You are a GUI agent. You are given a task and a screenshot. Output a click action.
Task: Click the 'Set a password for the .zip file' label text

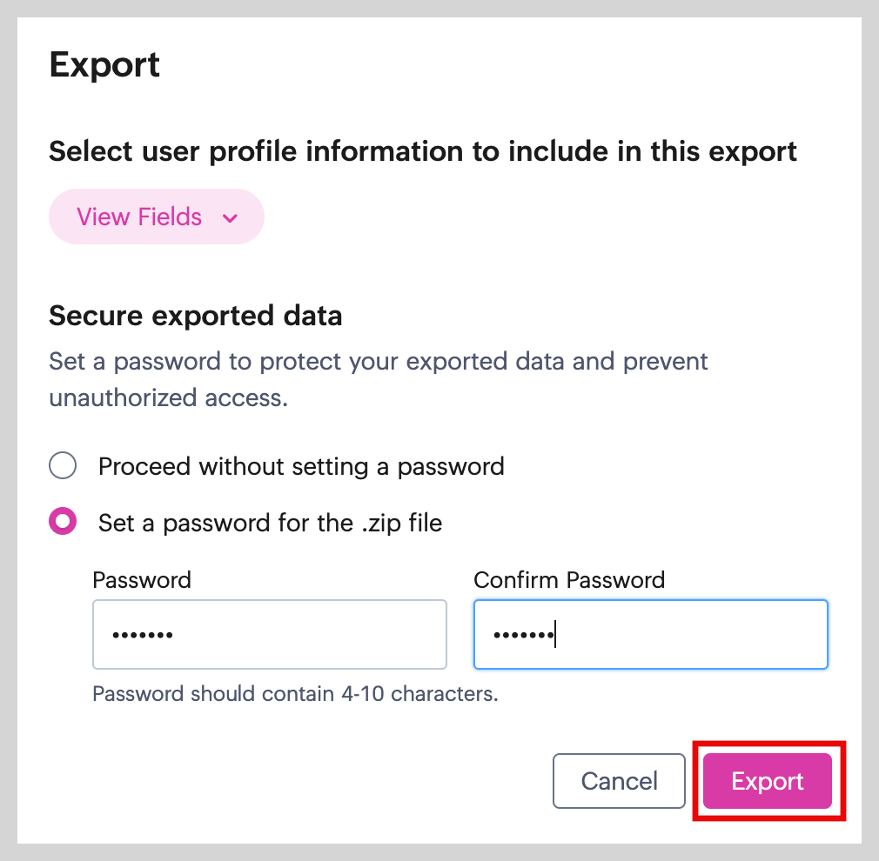[270, 523]
